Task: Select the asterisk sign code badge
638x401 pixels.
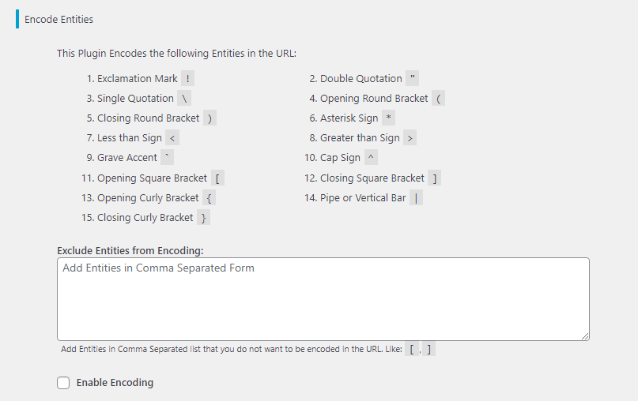Action: point(389,118)
